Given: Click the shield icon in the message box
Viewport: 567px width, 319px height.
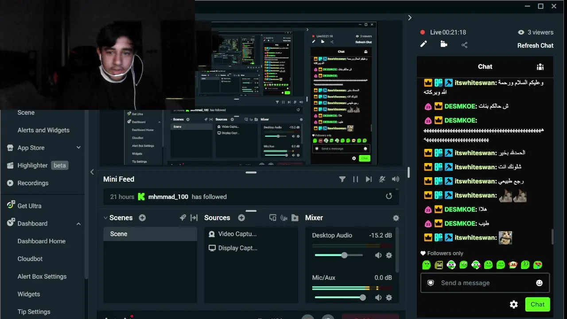Looking at the screenshot, I should coord(431,283).
